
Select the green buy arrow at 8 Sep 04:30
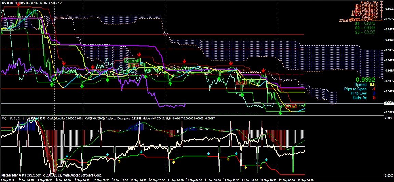[82, 86]
